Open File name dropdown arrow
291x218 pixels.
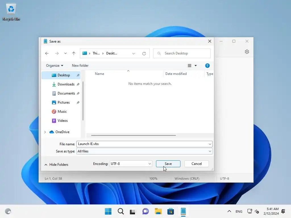(210, 144)
